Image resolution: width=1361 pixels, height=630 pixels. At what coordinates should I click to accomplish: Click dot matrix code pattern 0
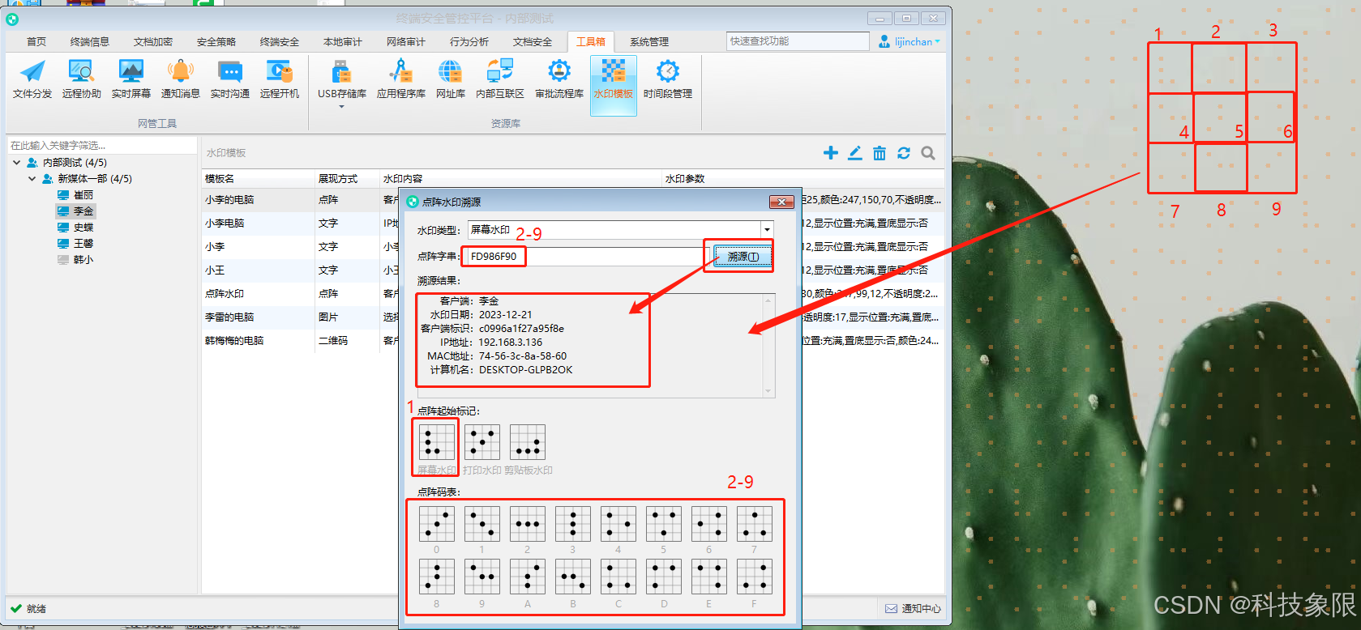click(x=437, y=524)
